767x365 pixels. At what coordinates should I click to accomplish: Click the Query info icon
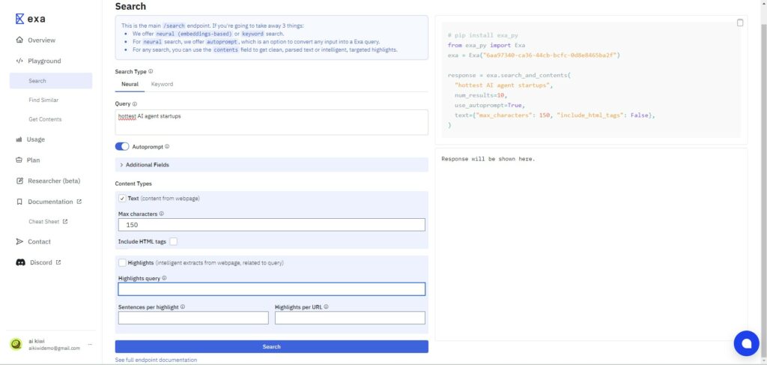point(135,103)
